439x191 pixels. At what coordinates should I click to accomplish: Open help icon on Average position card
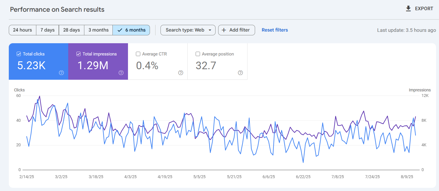[x=240, y=73]
